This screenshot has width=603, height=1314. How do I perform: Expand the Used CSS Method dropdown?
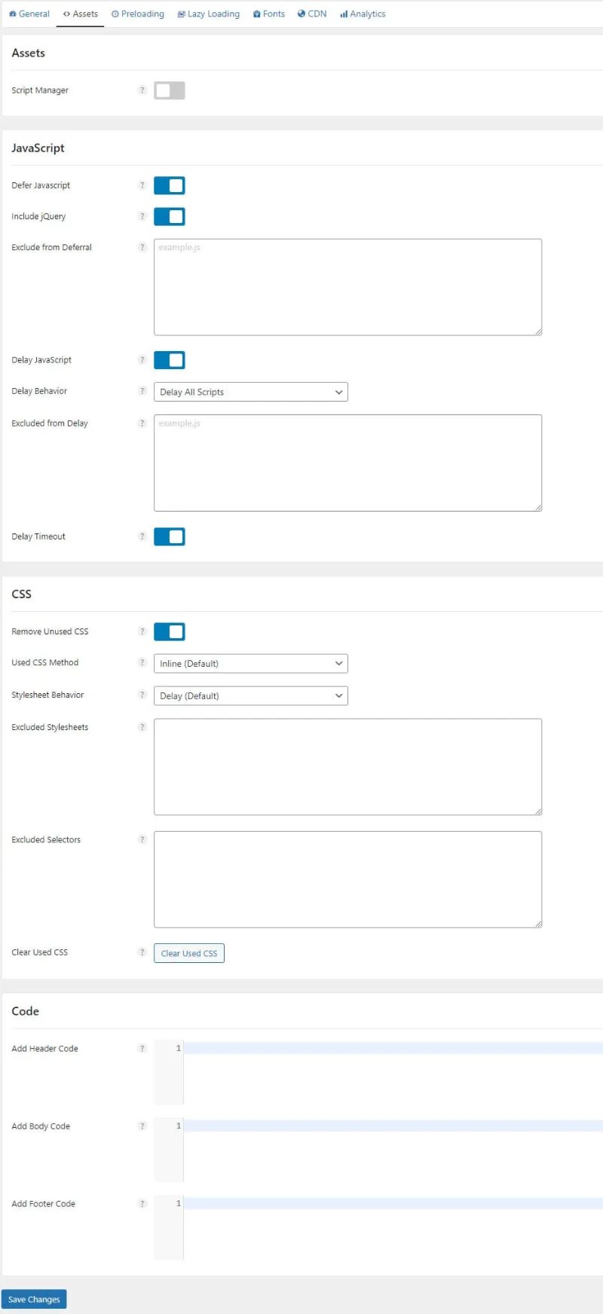click(x=250, y=664)
